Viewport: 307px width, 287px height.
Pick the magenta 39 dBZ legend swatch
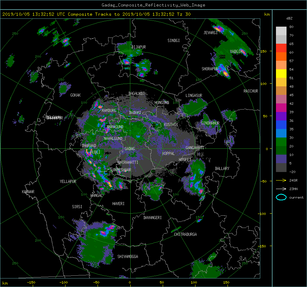pos(281,108)
